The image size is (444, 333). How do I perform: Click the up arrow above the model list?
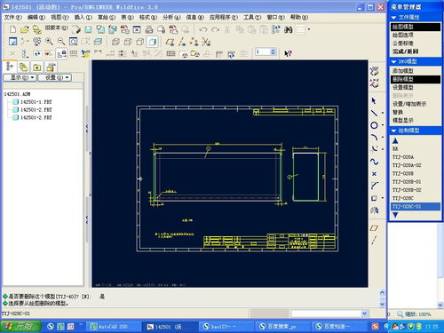pyautogui.click(x=395, y=140)
